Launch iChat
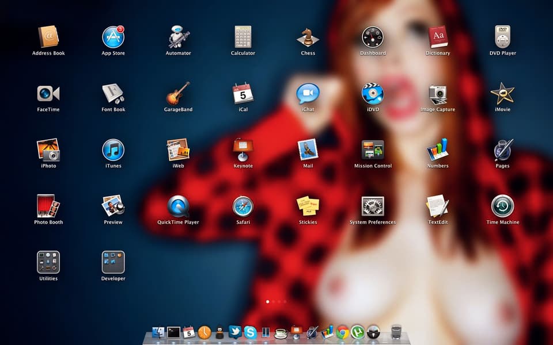553x345 pixels. 308,94
